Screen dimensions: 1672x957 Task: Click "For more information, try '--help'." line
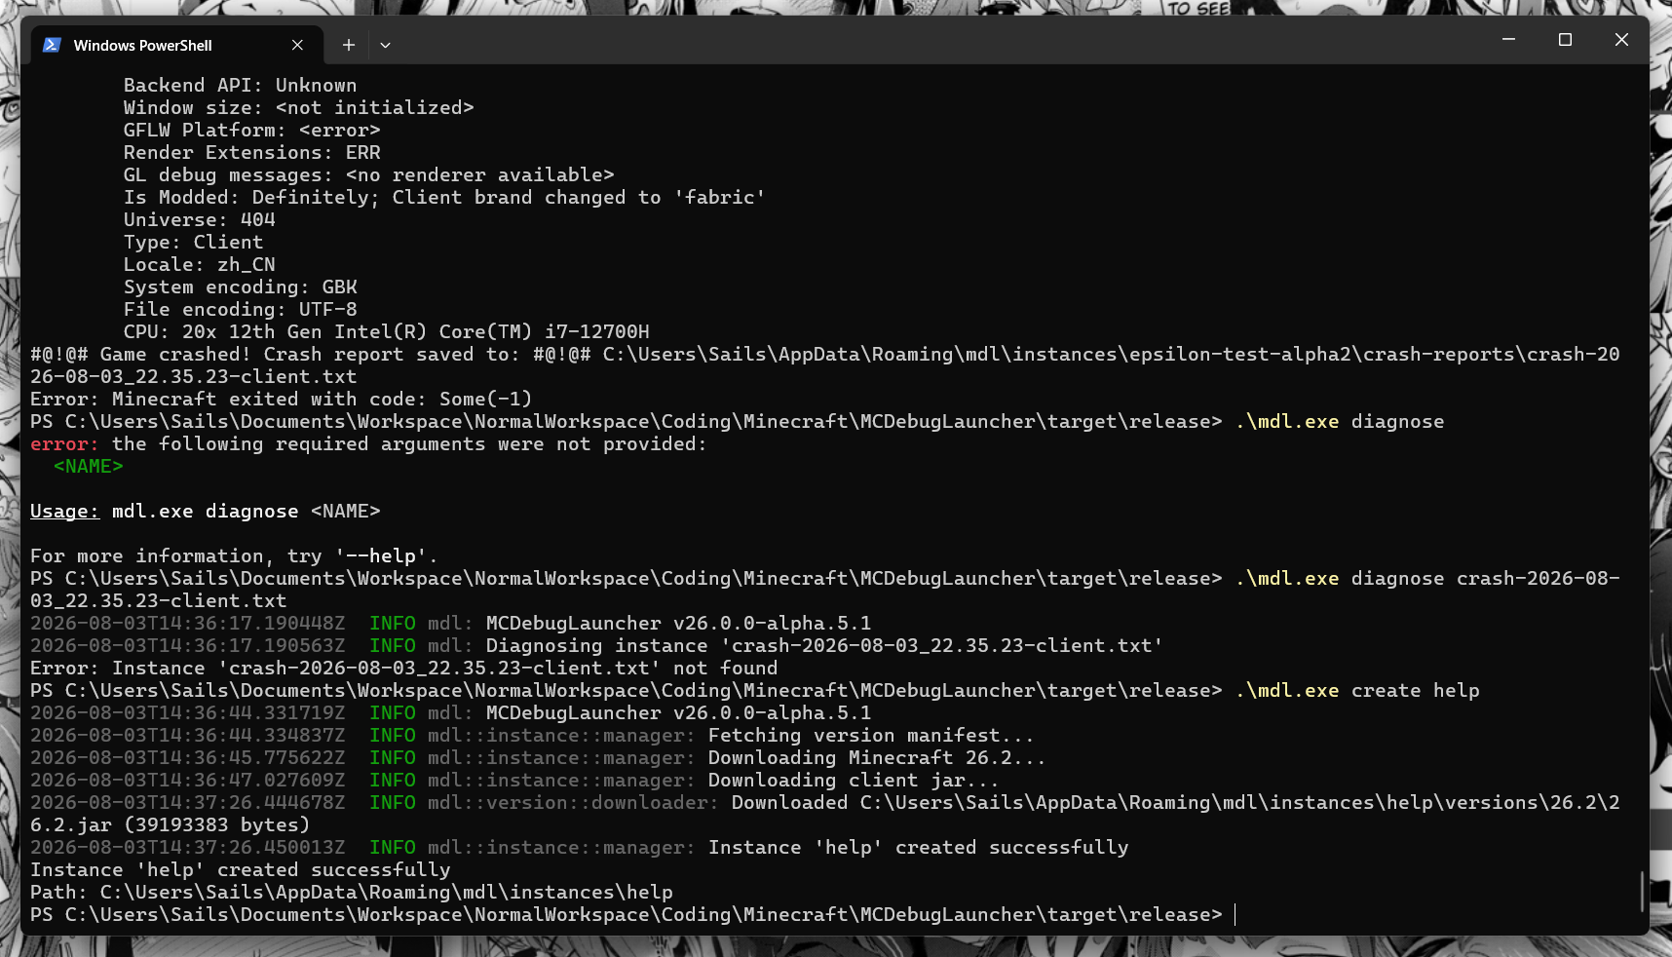(x=234, y=556)
